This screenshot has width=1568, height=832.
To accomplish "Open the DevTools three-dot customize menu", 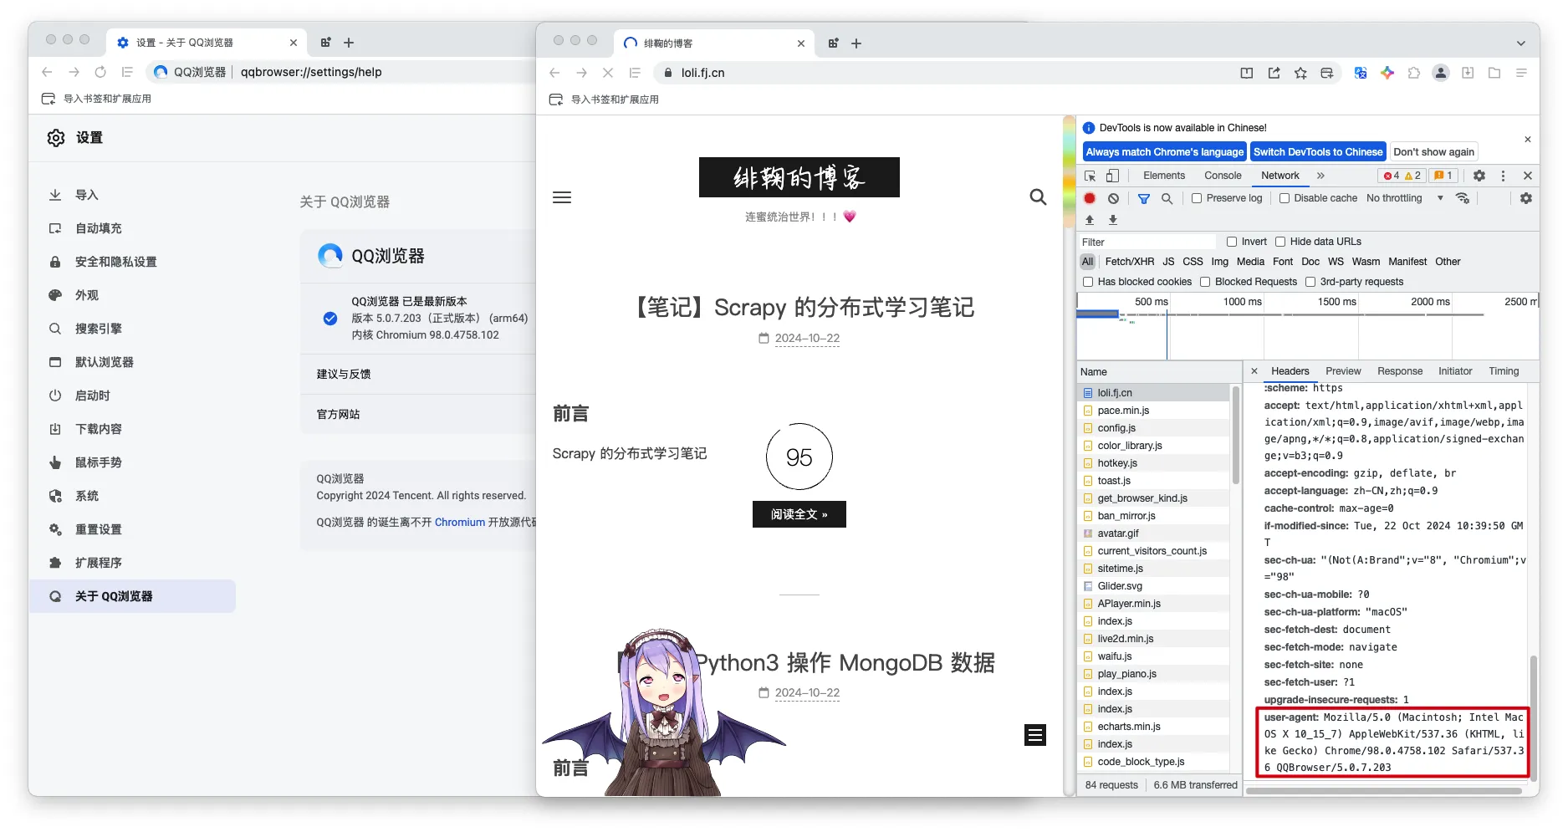I will coord(1503,176).
